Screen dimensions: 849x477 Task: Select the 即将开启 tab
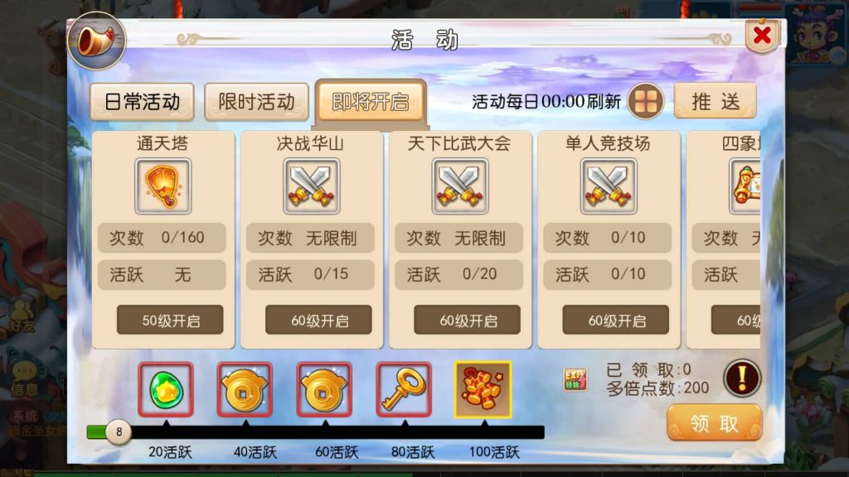point(371,102)
